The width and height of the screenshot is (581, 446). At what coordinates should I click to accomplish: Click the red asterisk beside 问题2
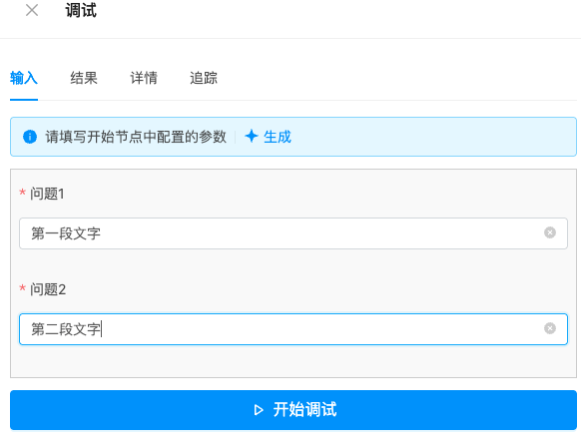tap(22, 287)
